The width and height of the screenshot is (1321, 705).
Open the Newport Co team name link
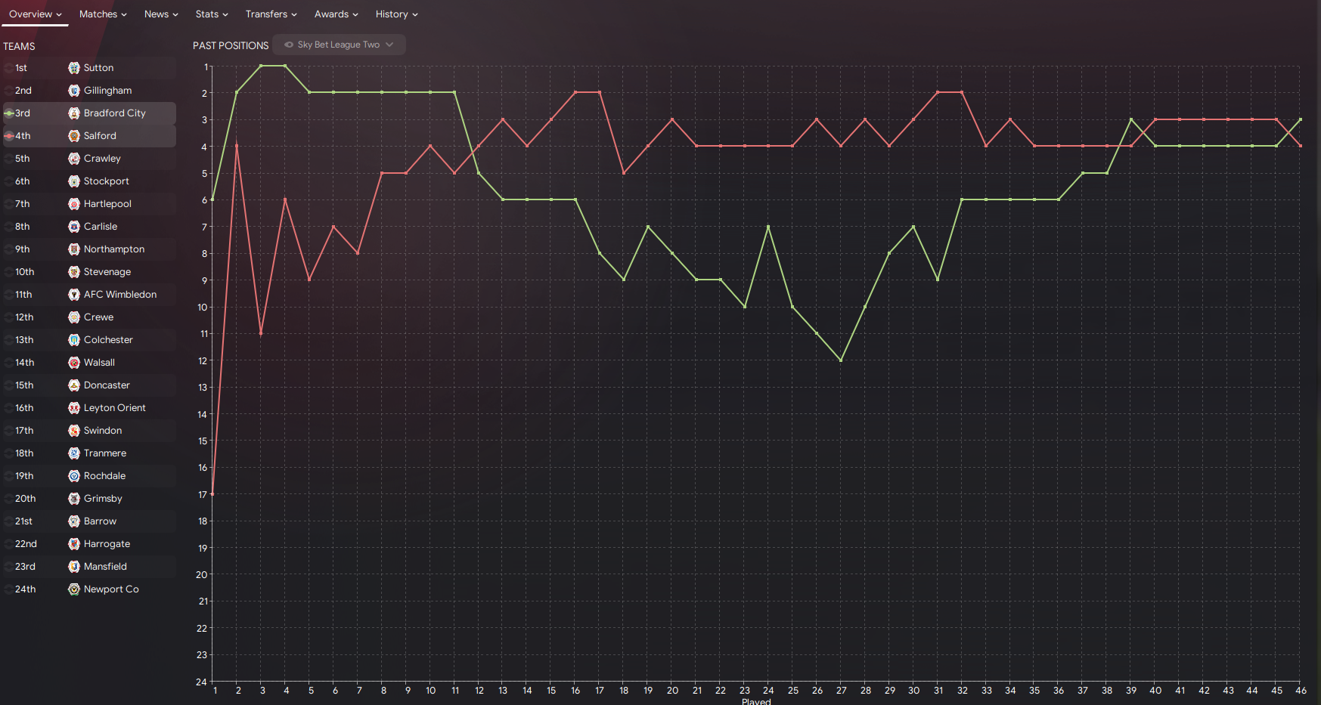pyautogui.click(x=111, y=589)
